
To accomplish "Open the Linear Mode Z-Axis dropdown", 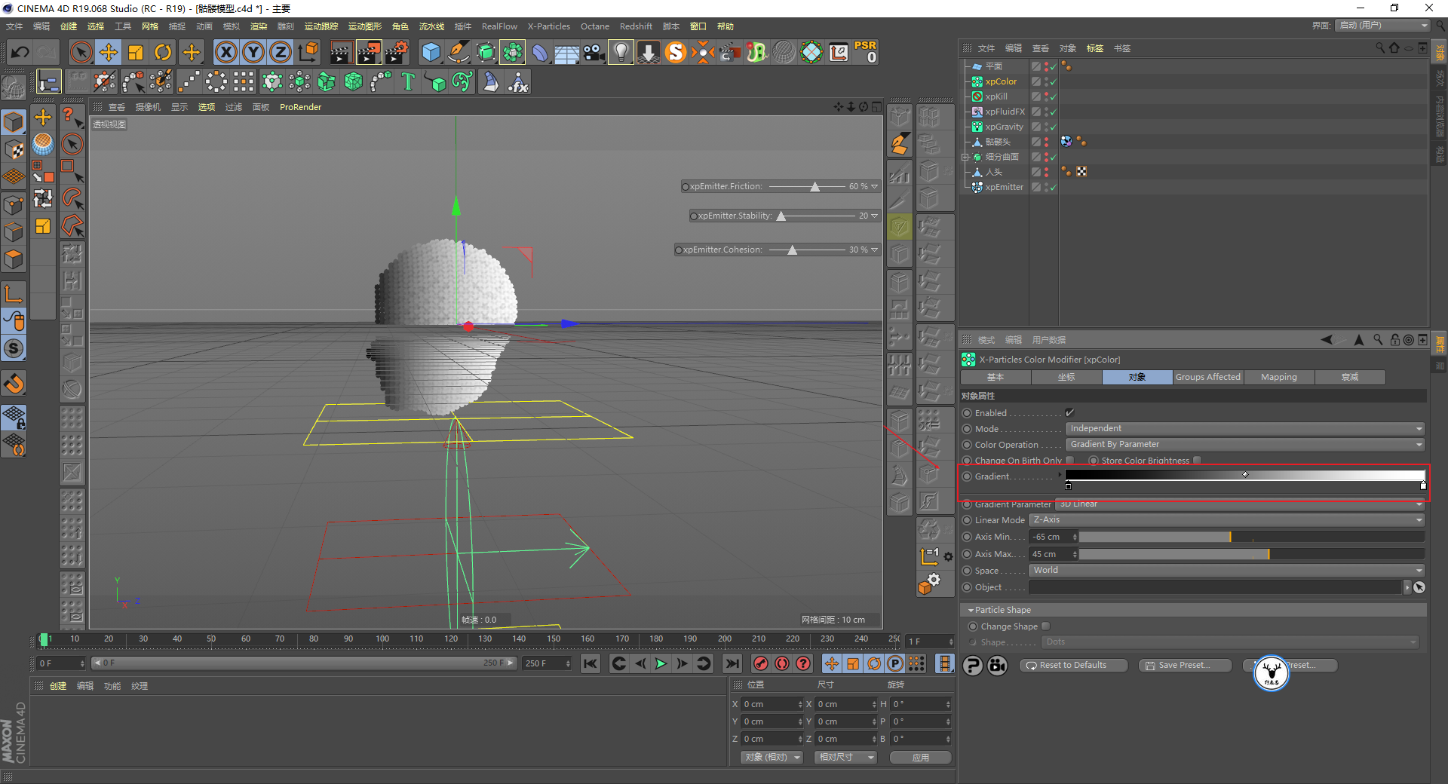I will [x=1227, y=519].
